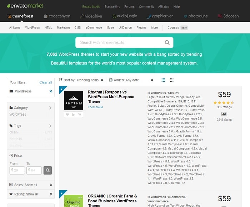Select the clean tag filter
Screen dimensions: 250x207
(14, 132)
